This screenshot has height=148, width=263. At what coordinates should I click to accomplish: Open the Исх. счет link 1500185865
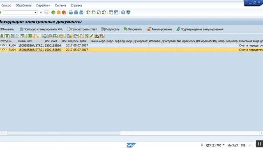click(53, 50)
